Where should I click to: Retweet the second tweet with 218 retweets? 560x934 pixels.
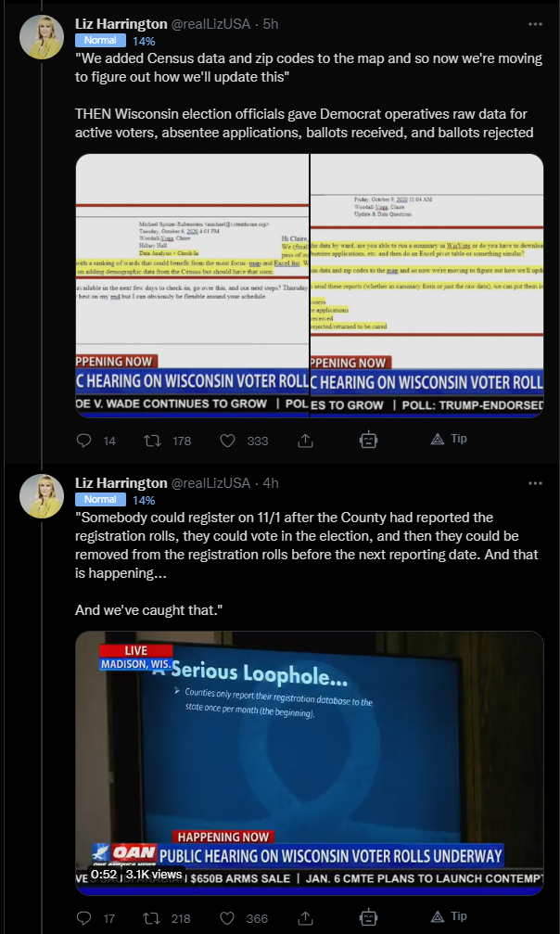[x=151, y=918]
